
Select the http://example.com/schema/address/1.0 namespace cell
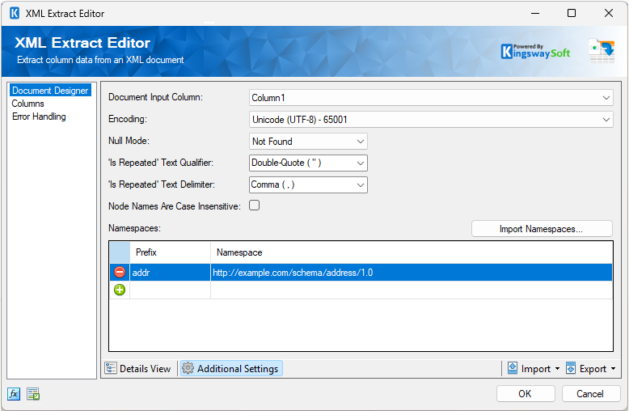[x=412, y=272]
